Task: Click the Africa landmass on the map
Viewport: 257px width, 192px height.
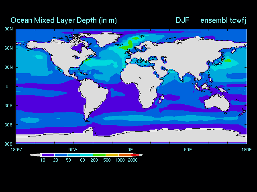Action: point(141,82)
